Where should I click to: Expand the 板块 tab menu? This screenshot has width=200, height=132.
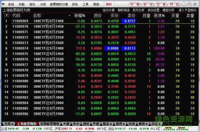click(143, 124)
